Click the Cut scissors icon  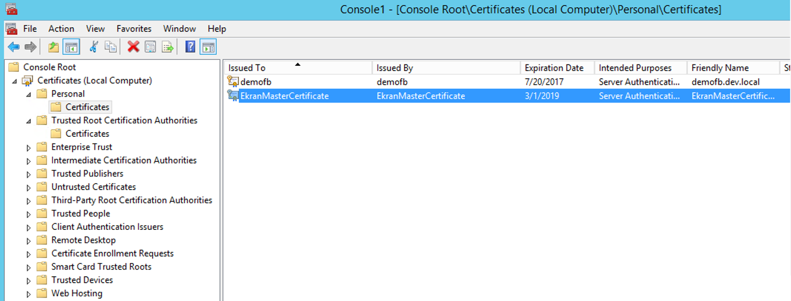tap(93, 47)
